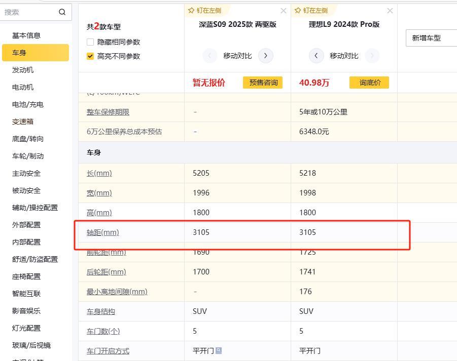The height and width of the screenshot is (361, 457).
Task: Open 高(mm) parameter link
Action: click(x=99, y=213)
